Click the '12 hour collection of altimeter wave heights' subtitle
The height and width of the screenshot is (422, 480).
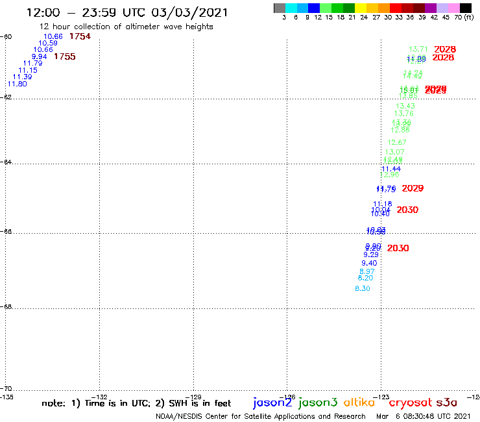[x=126, y=27]
